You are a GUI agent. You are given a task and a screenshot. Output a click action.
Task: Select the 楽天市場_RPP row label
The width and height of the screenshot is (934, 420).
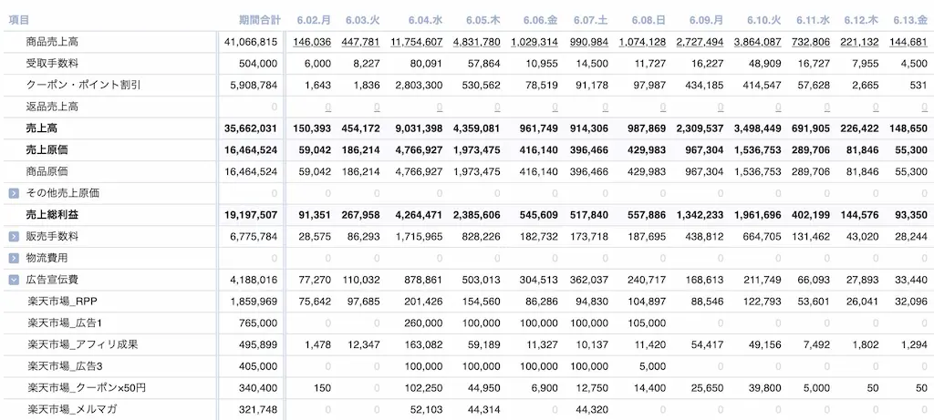pyautogui.click(x=63, y=302)
